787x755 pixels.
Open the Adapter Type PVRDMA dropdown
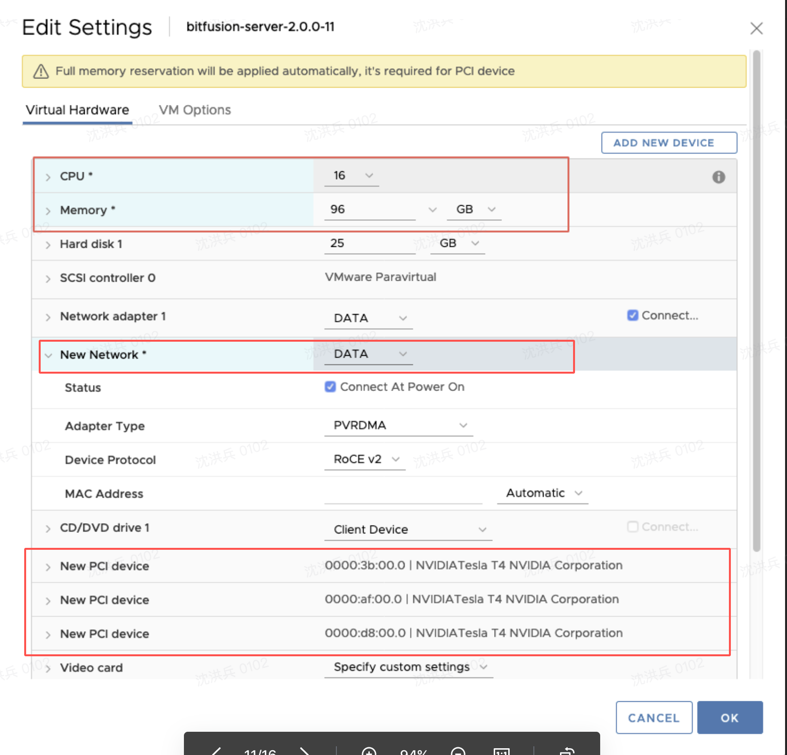click(398, 425)
